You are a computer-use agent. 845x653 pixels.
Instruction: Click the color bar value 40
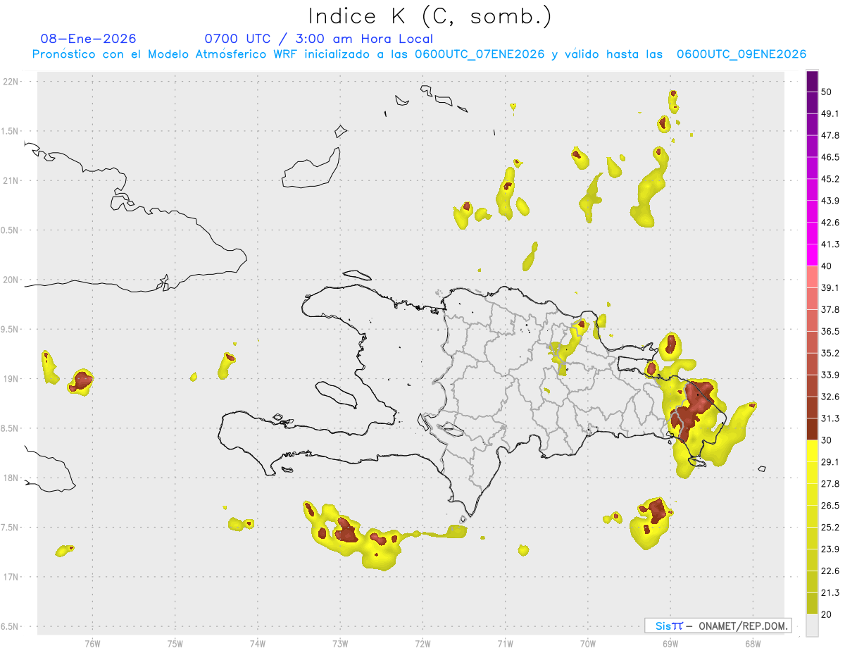pos(827,266)
